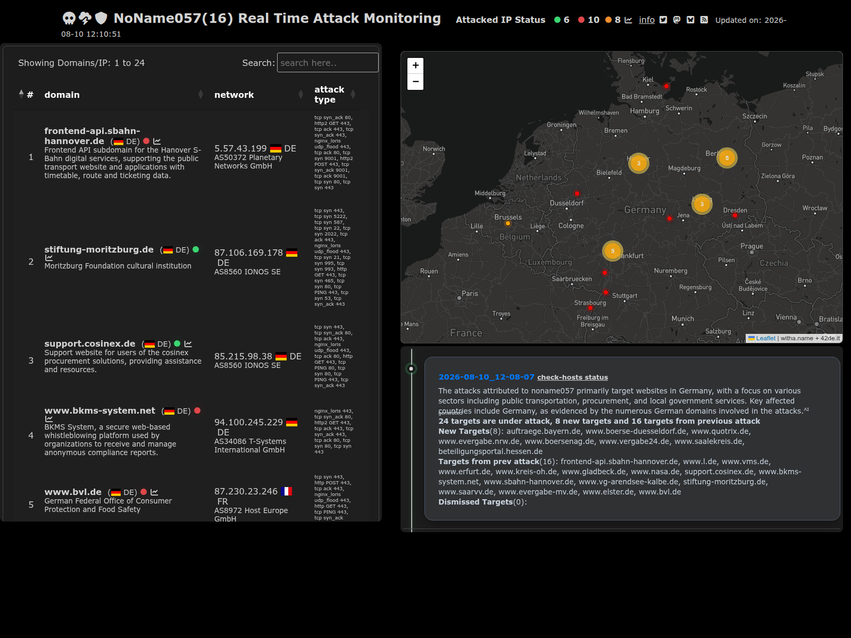
Task: Select the timeline marker dot beside the status report
Action: coord(411,368)
